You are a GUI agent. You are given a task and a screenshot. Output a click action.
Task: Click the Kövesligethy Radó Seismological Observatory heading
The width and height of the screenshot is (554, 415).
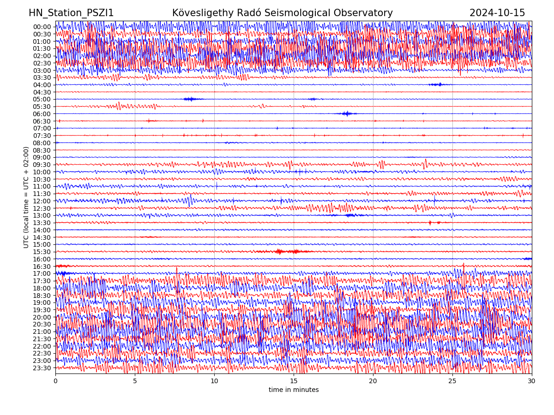(282, 13)
